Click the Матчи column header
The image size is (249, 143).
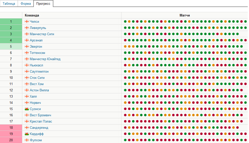(185, 15)
